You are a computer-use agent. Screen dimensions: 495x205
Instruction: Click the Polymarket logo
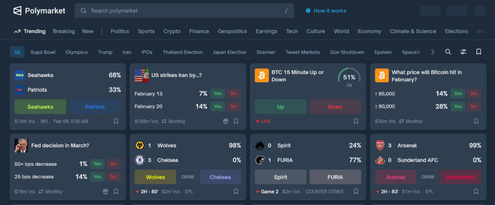coord(39,11)
